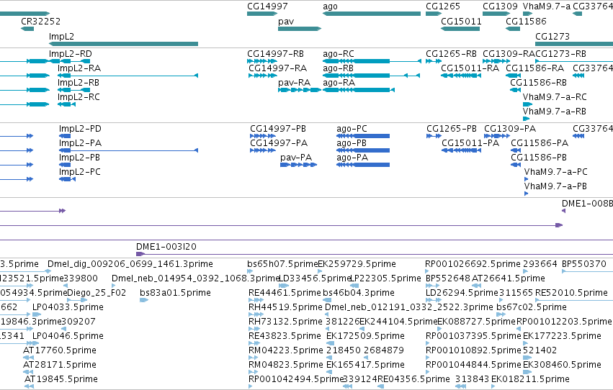Select the CG11586-PA protein label

540,143
